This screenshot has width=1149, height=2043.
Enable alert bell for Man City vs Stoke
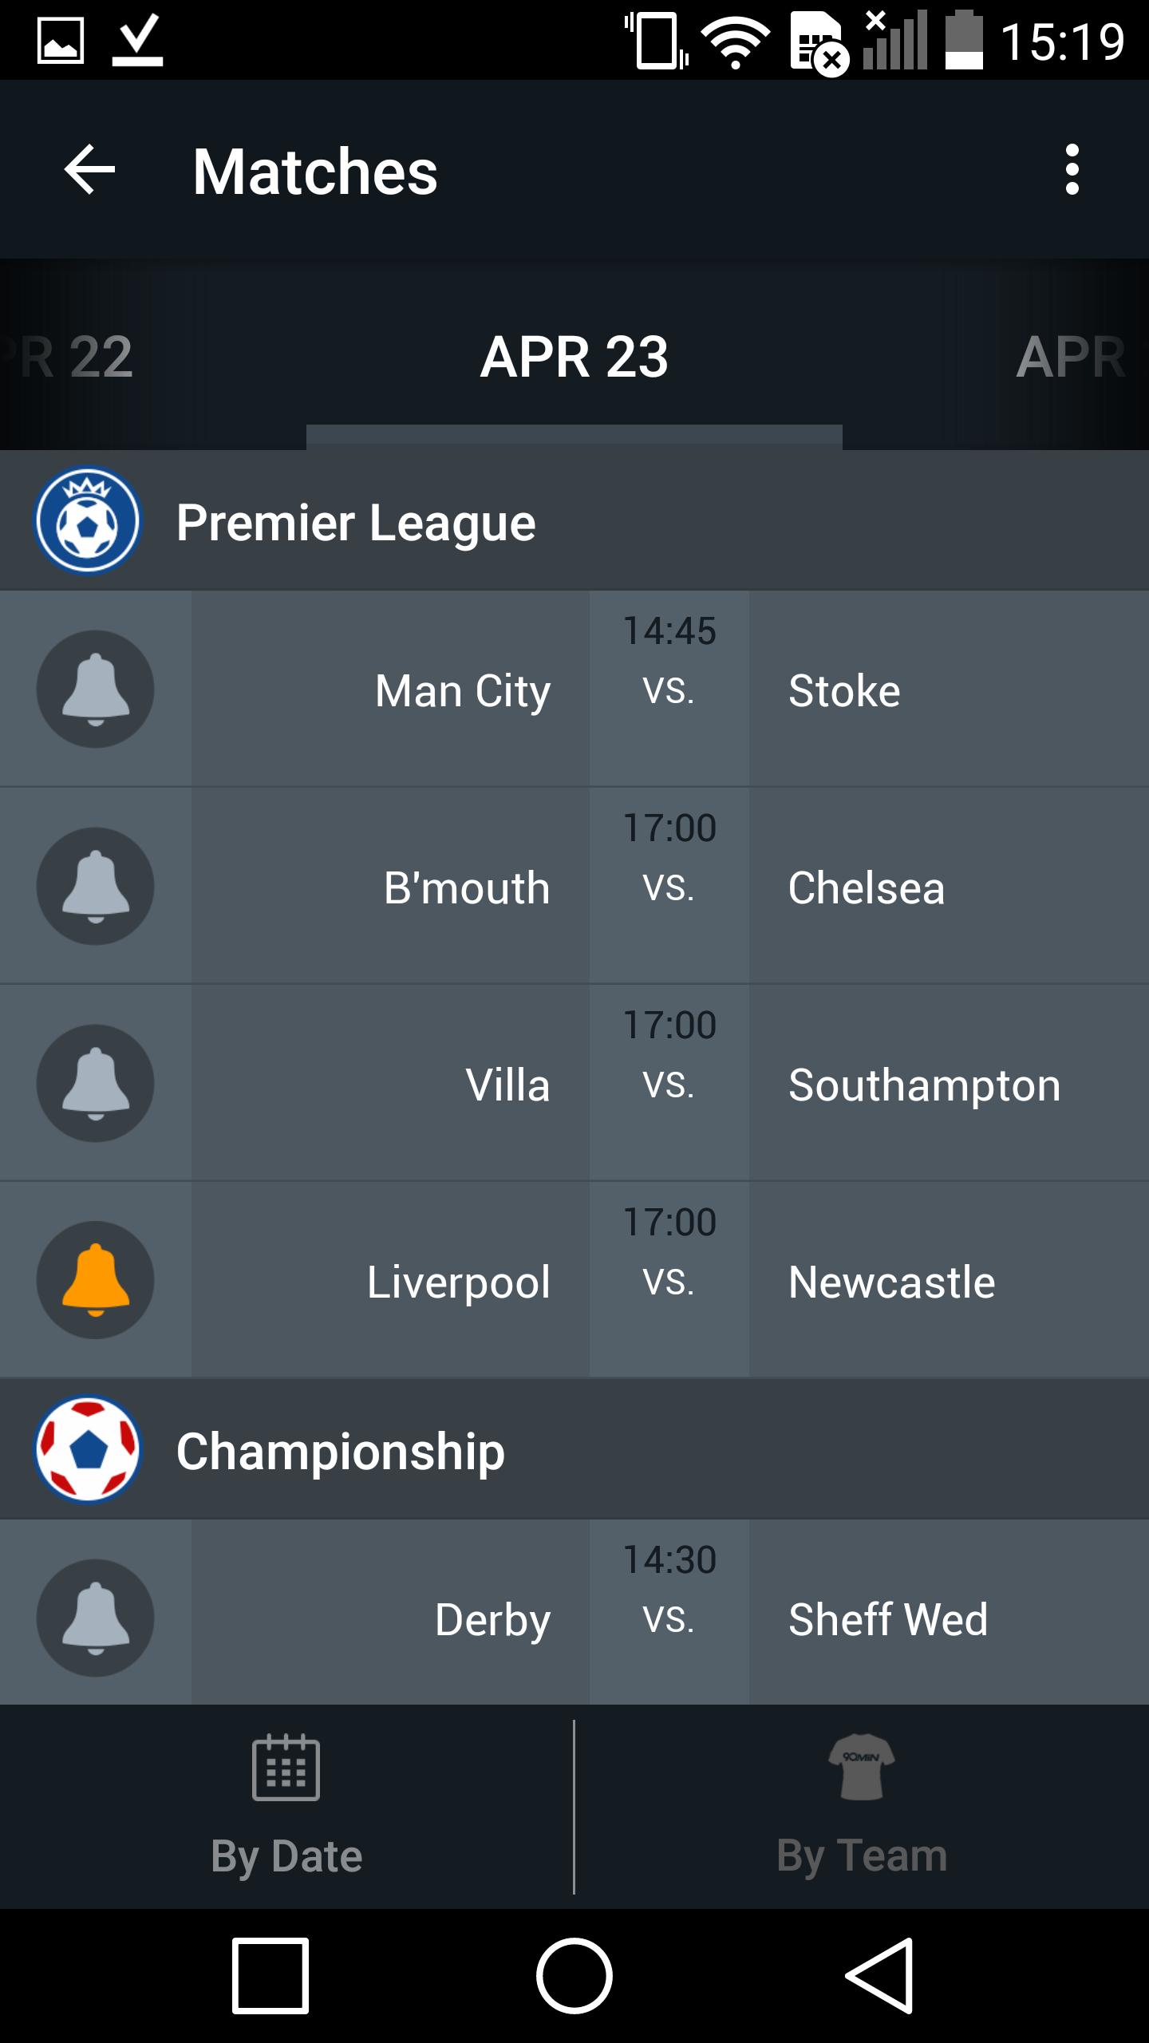96,690
